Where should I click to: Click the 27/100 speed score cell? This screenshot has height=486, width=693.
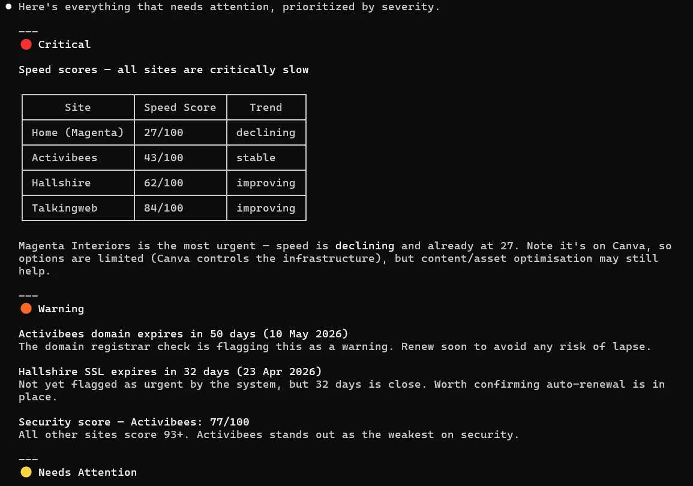pyautogui.click(x=164, y=132)
